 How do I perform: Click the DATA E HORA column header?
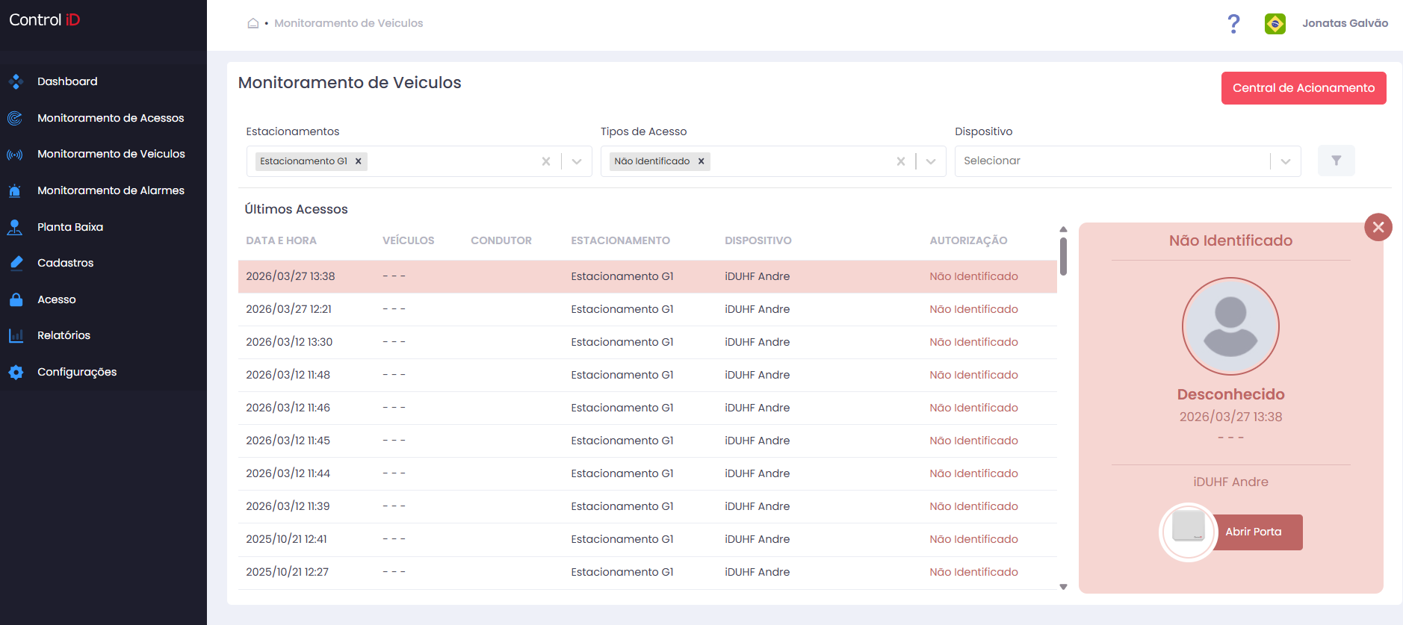click(281, 240)
